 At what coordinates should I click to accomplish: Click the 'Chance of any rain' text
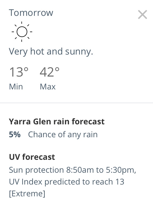tap(63, 135)
